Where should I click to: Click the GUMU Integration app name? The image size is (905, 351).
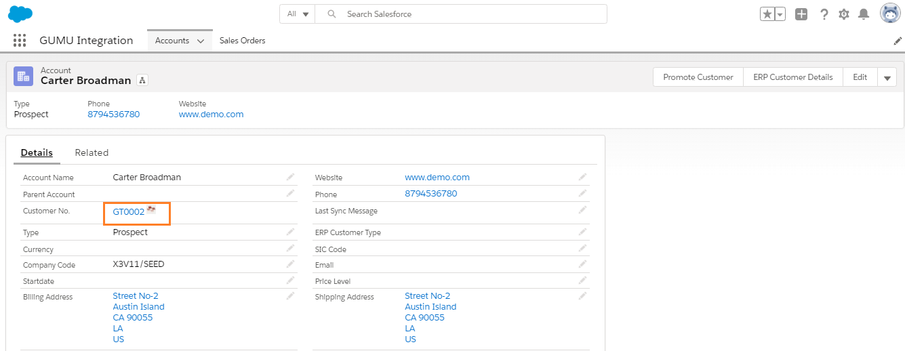coord(86,41)
